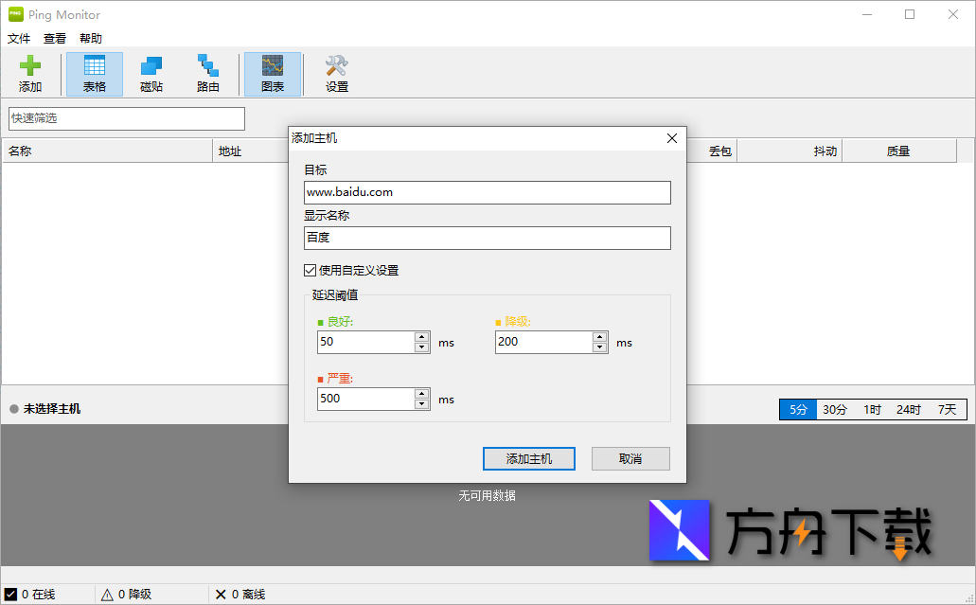Screen dimensions: 976x605
Task: Increase 严重 threshold with up arrow
Action: (x=421, y=394)
